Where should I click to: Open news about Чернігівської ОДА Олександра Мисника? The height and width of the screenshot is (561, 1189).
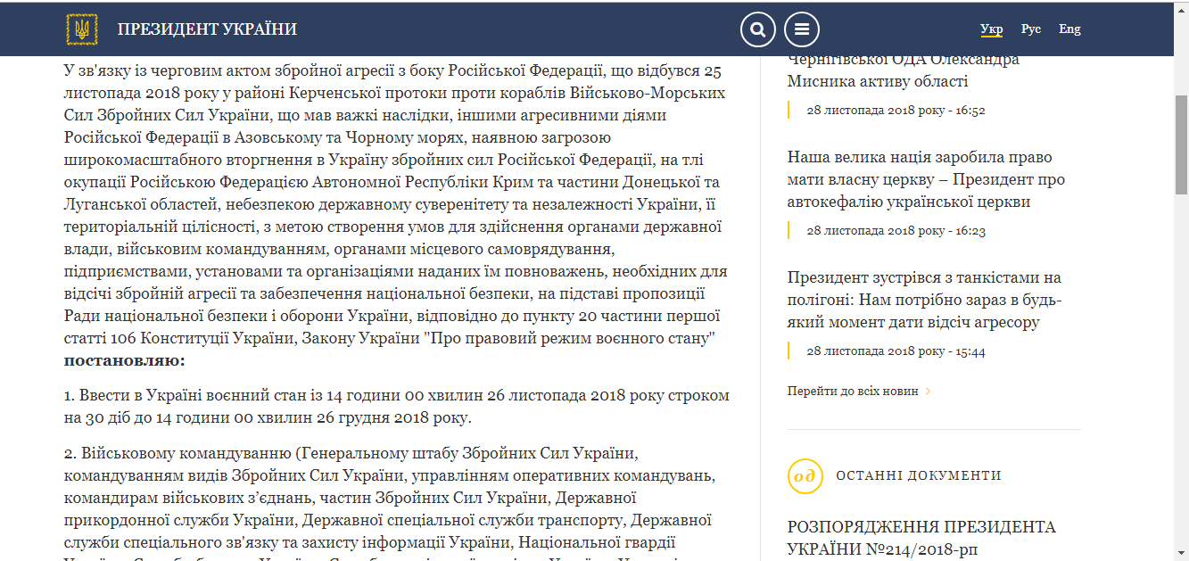[903, 71]
